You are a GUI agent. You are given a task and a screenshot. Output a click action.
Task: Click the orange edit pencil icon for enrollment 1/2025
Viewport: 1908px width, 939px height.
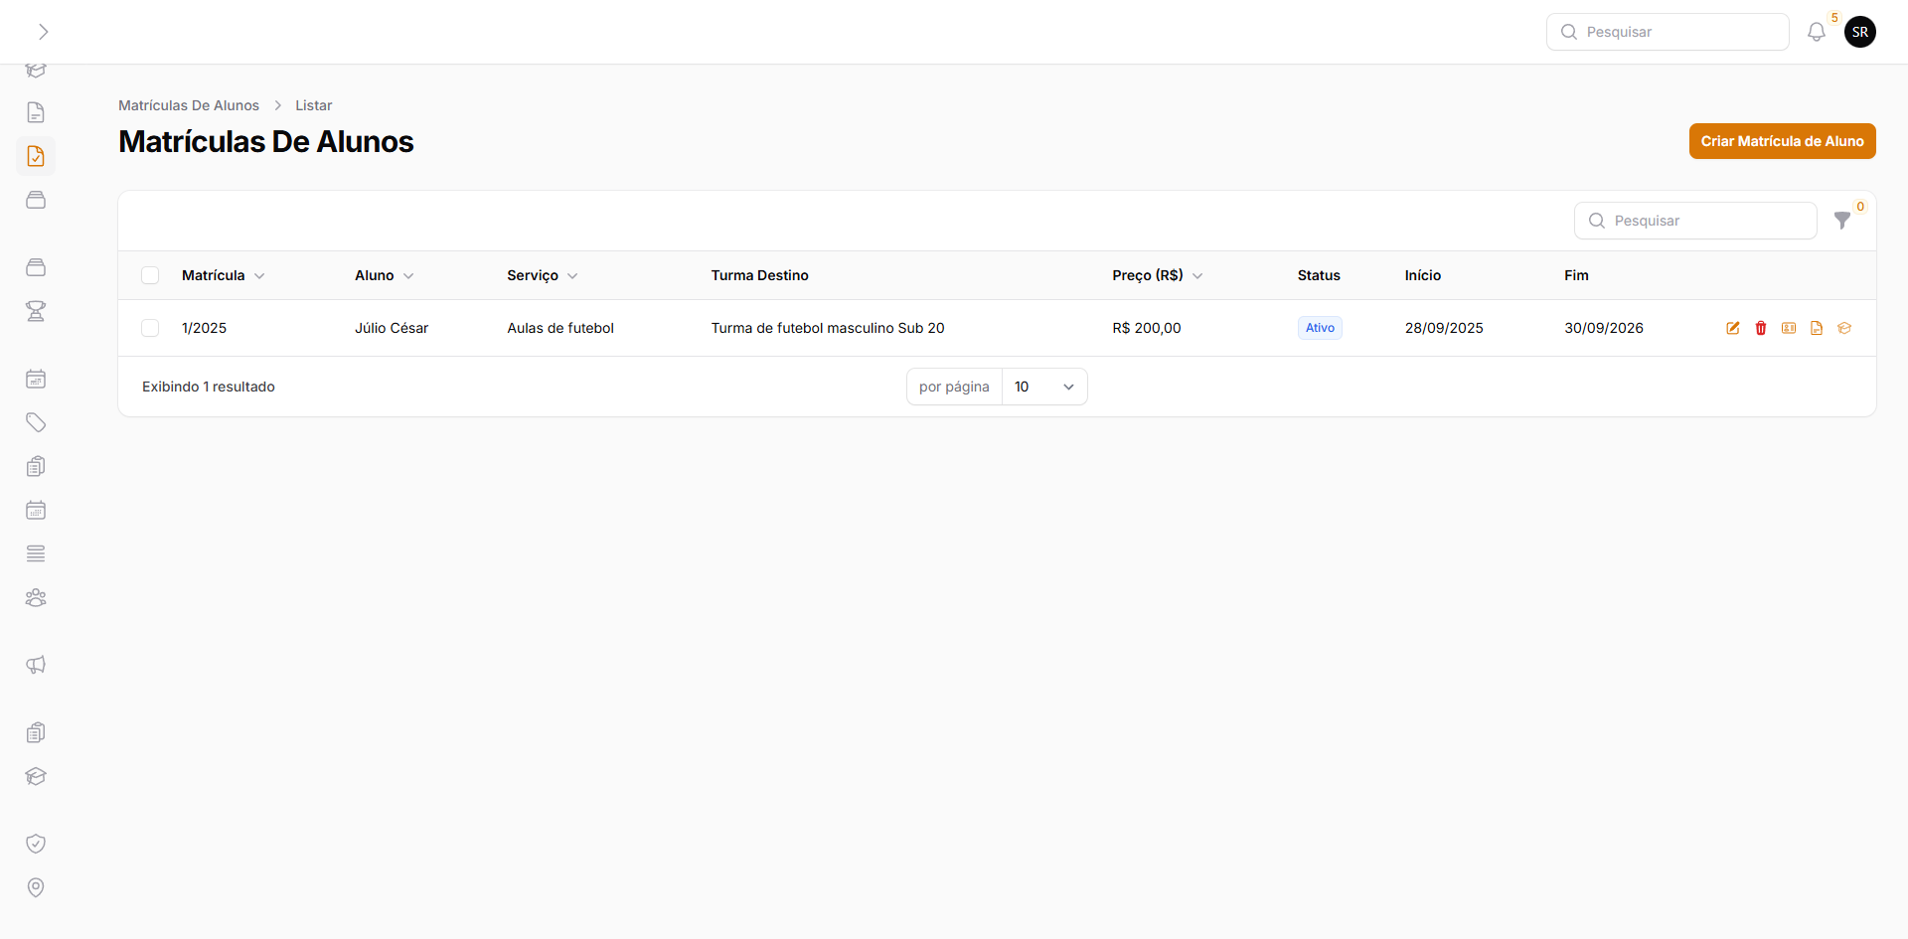pyautogui.click(x=1732, y=328)
